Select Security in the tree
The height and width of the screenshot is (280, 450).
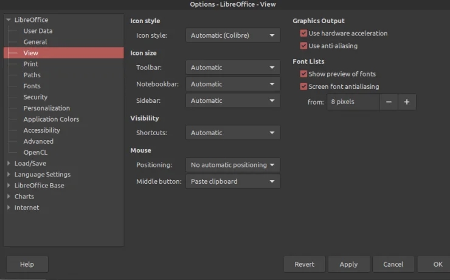pyautogui.click(x=35, y=97)
